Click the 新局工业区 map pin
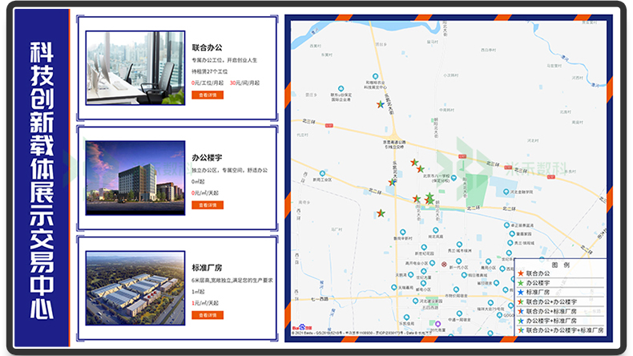Screen dimensions: 633x356 coord(322,174)
